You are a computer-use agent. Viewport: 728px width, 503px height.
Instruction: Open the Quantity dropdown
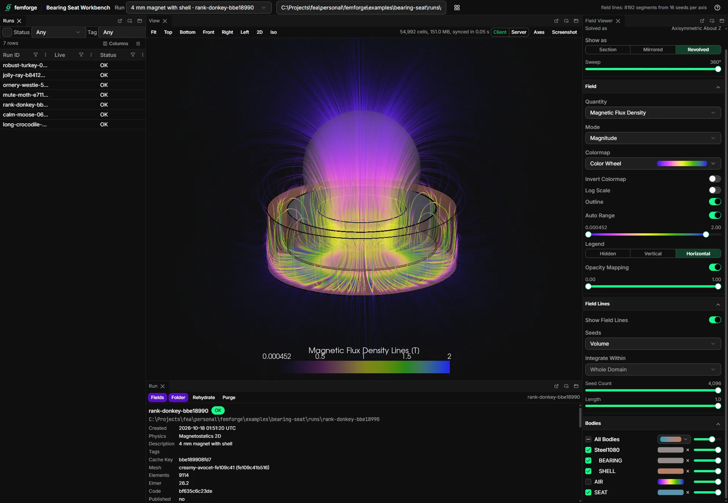pos(653,113)
